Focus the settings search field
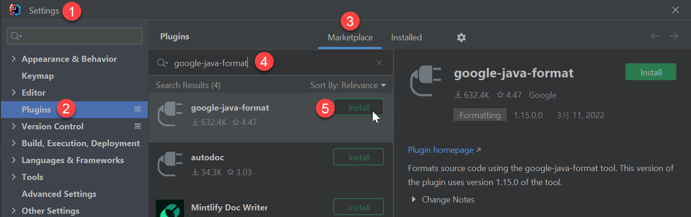This screenshot has width=691, height=217. click(x=74, y=36)
